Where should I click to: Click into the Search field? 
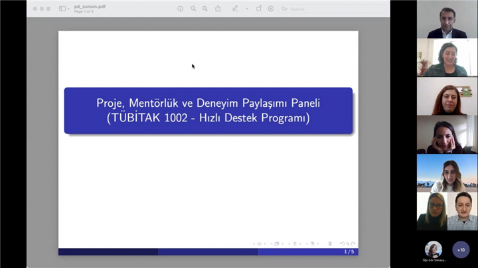333,9
